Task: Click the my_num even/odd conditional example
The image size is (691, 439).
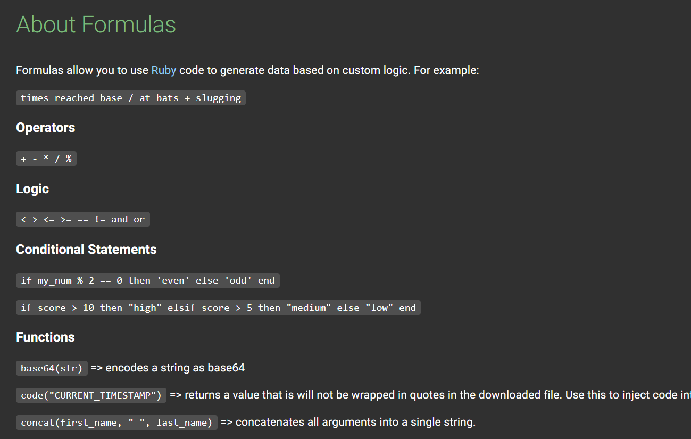Action: point(147,280)
